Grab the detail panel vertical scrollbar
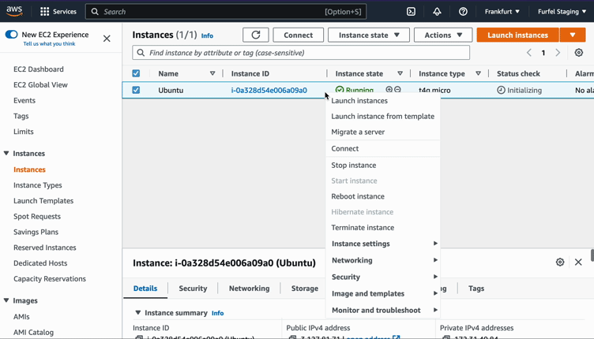 (x=592, y=255)
